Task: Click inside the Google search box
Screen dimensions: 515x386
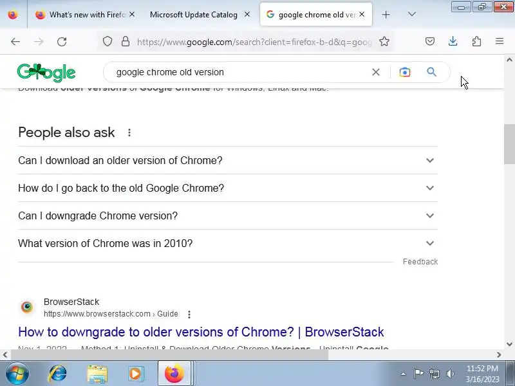Action: tap(239, 72)
